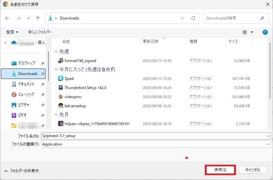Open the 整理 menu

click(12, 32)
